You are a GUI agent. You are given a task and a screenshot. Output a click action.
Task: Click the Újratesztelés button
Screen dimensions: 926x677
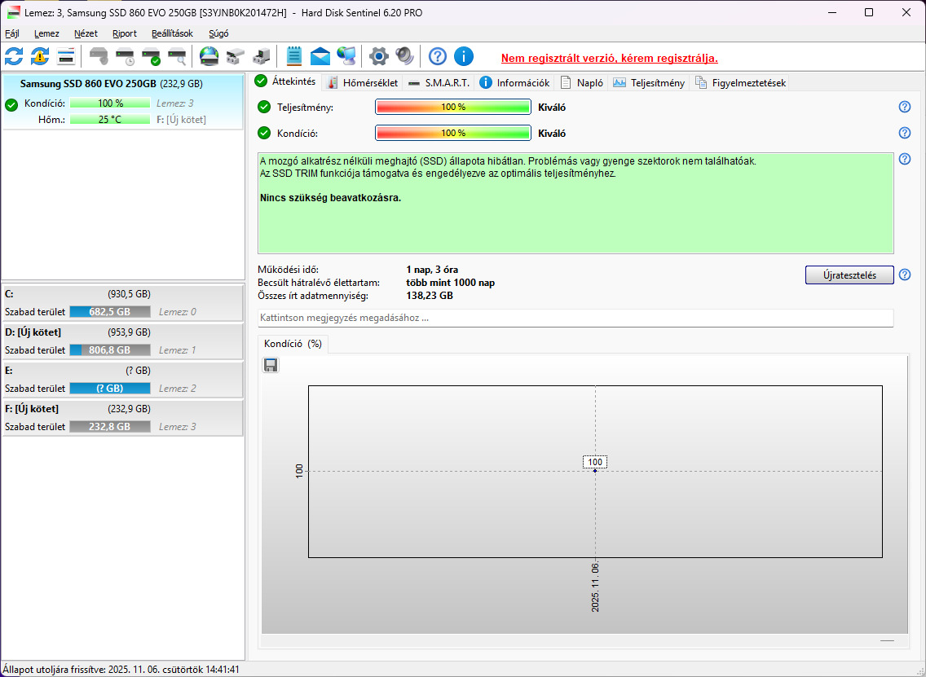849,275
